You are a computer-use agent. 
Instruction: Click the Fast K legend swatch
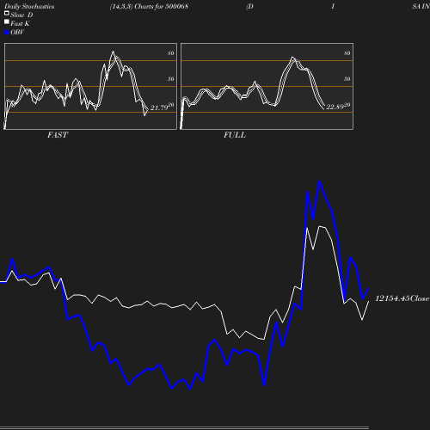point(7,21)
